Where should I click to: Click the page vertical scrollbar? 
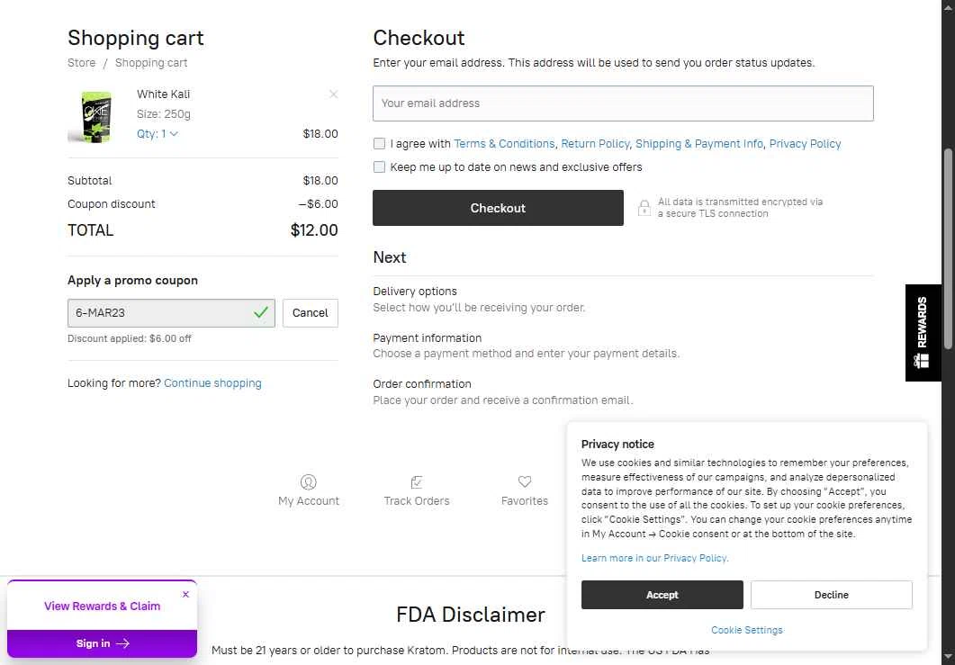948,249
